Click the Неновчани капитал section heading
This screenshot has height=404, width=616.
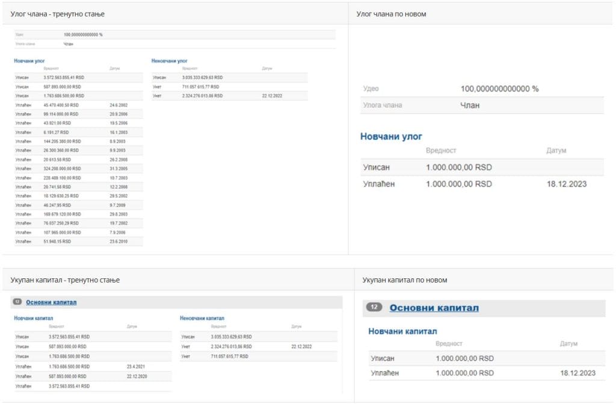point(202,318)
